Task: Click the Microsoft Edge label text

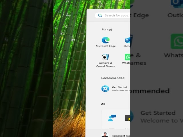Action: point(106,46)
